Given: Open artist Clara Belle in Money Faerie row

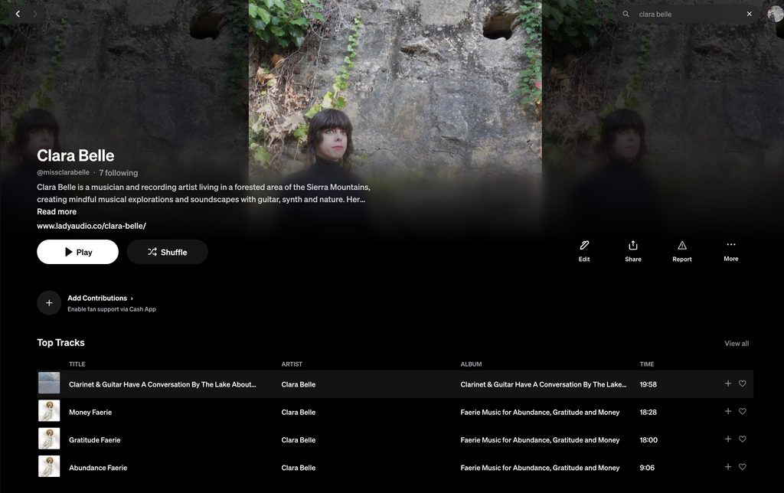Looking at the screenshot, I should [x=299, y=413].
